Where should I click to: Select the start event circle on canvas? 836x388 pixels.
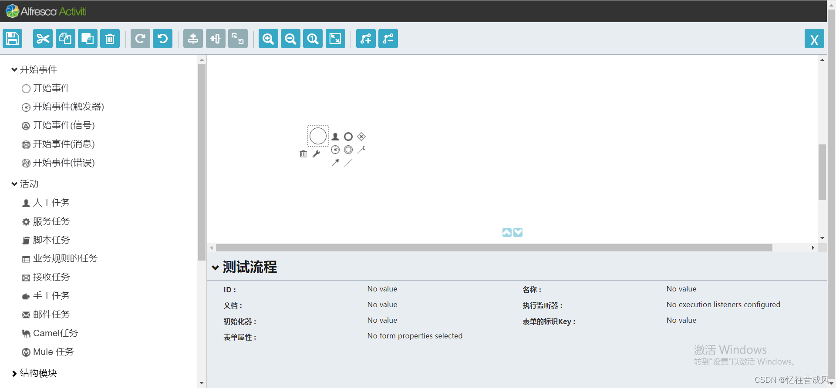pos(318,136)
